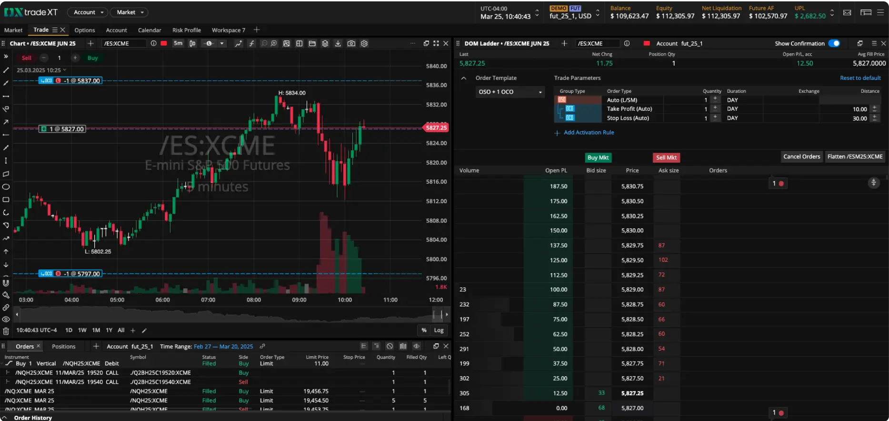Switch to Positions tab in bottom panel
Image resolution: width=889 pixels, height=421 pixels.
point(64,346)
